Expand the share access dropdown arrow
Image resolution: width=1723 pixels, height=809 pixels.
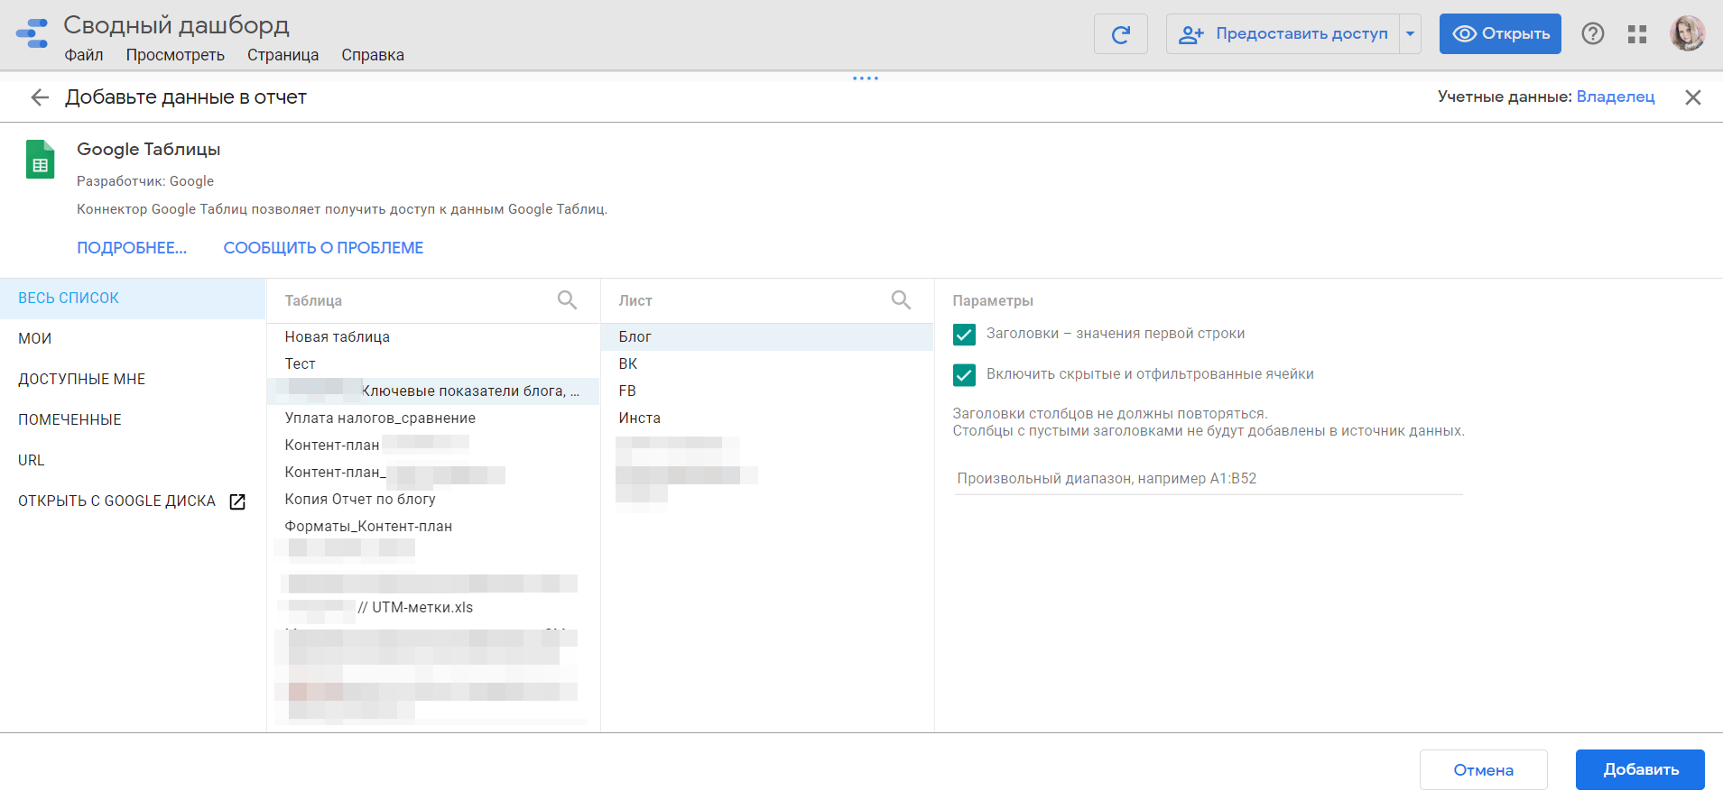click(1410, 34)
